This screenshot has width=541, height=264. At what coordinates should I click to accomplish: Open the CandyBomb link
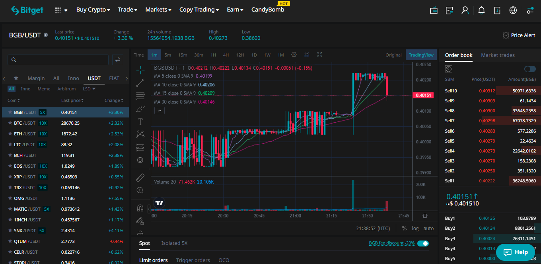tap(268, 10)
